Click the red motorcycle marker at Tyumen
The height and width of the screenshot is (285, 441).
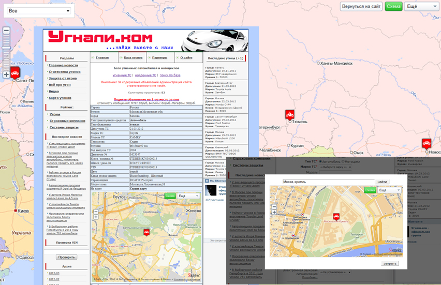coord(290,115)
